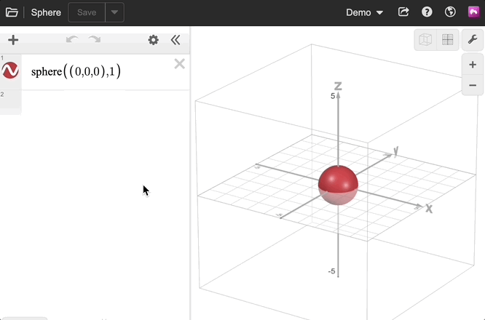Image resolution: width=485 pixels, height=320 pixels.
Task: Toggle the grid plane view button
Action: point(447,40)
